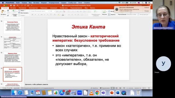This screenshot has height=98, width=175.
Task: Start slideshow from the status bar icon
Action: (x=124, y=88)
